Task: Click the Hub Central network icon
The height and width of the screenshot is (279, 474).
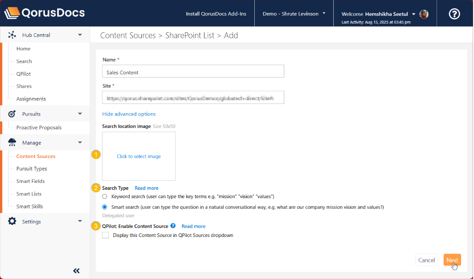Action: (12, 35)
